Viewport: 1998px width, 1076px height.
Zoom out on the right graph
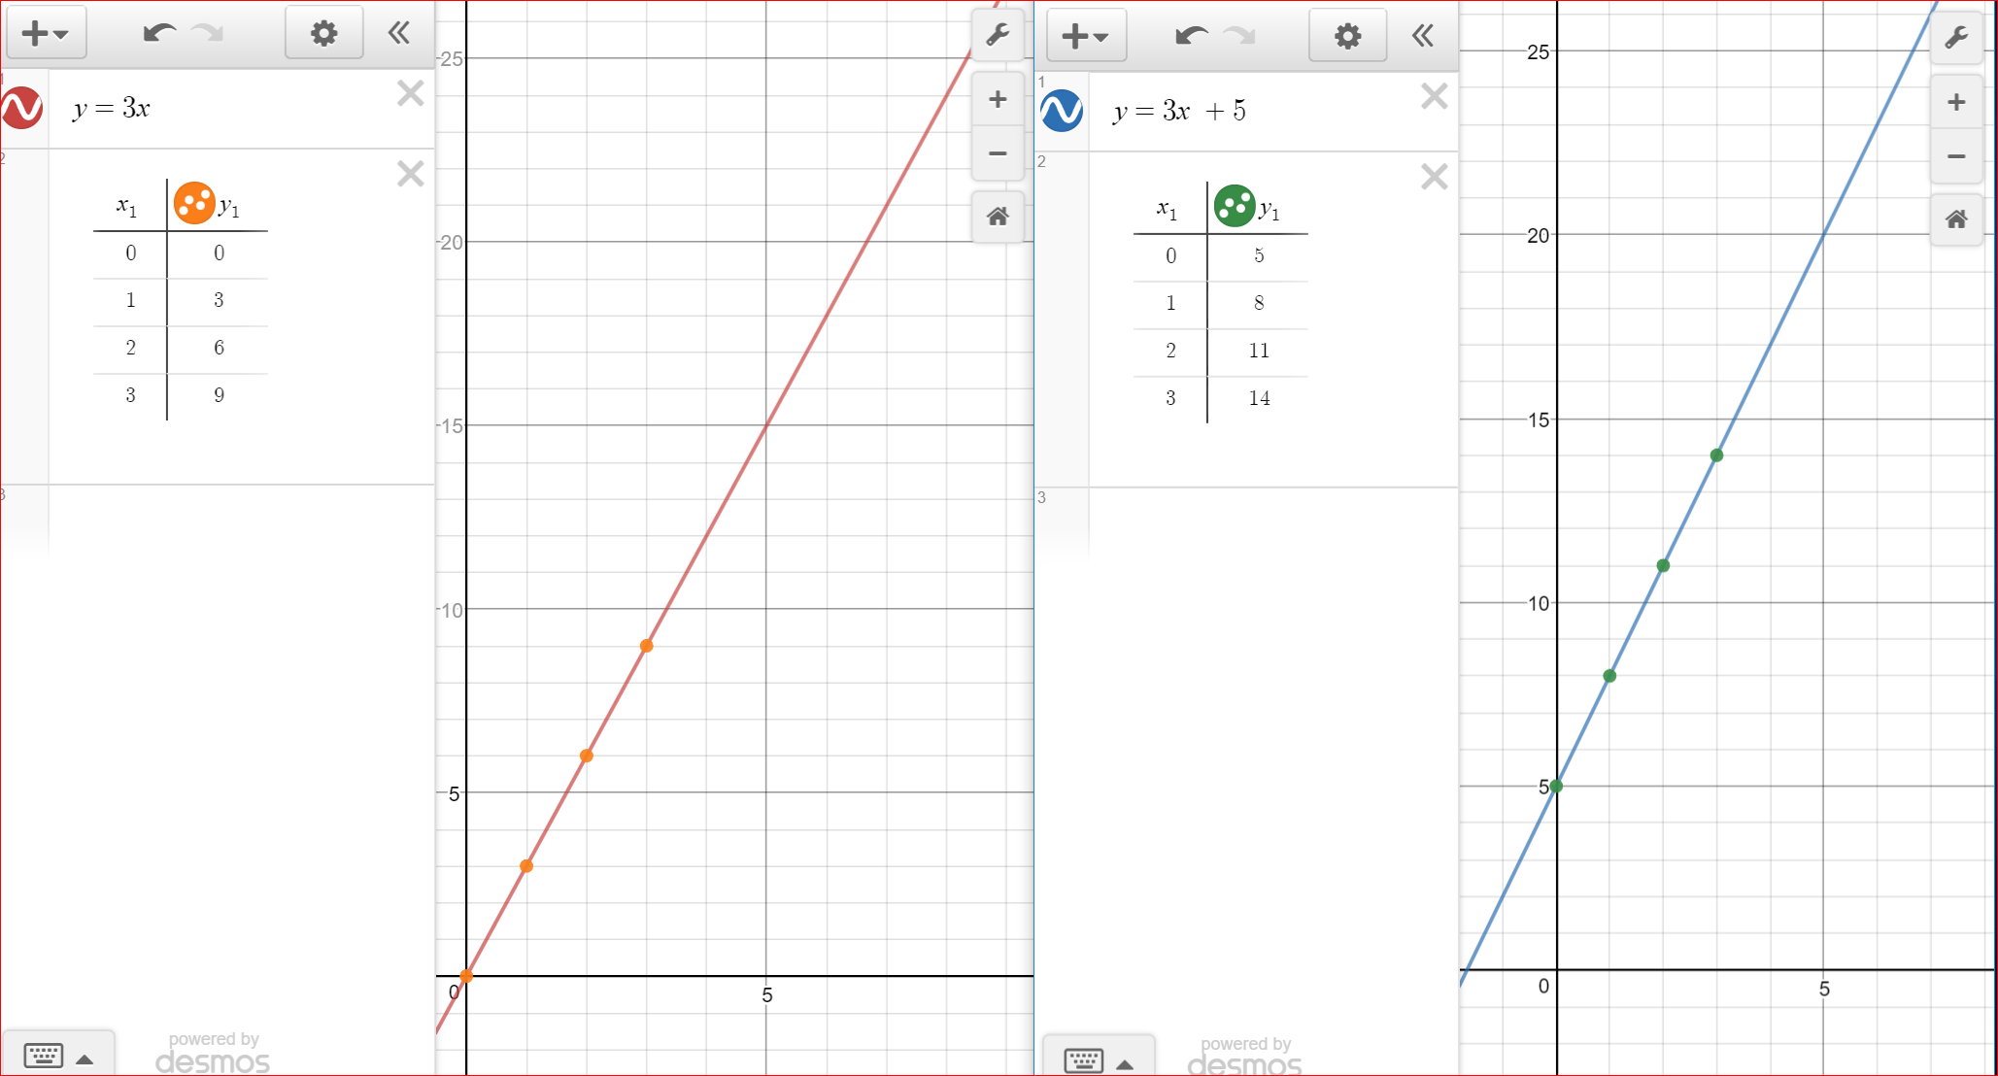[1956, 156]
